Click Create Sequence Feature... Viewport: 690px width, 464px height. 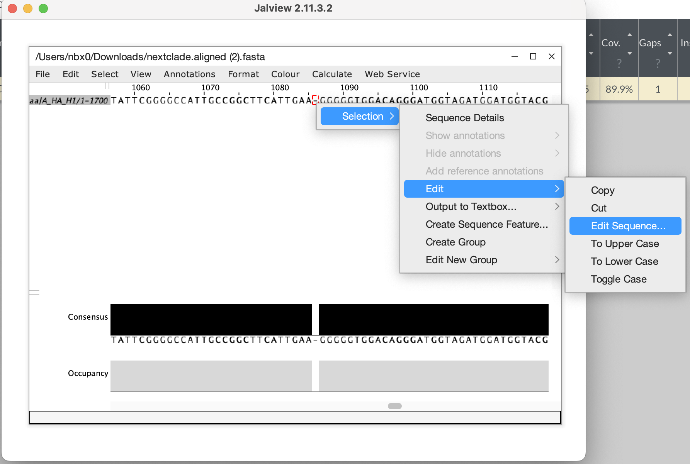(x=486, y=224)
